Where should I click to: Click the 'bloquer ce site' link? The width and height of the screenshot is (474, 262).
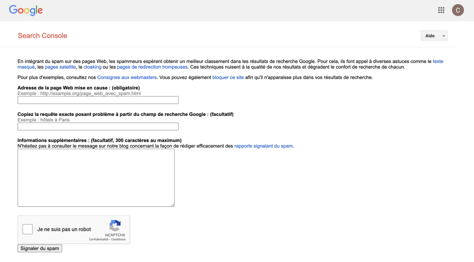tap(228, 77)
